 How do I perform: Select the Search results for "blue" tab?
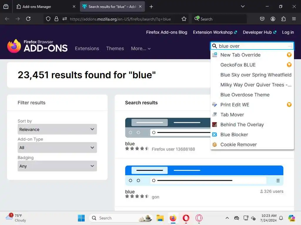[x=112, y=6]
